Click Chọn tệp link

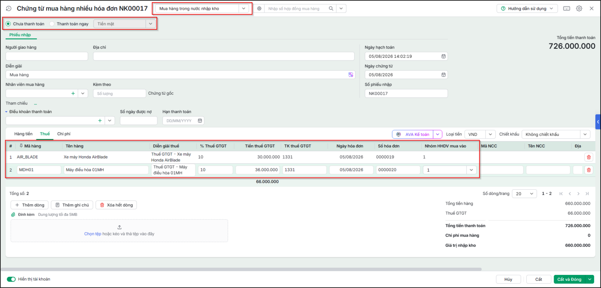coord(92,234)
